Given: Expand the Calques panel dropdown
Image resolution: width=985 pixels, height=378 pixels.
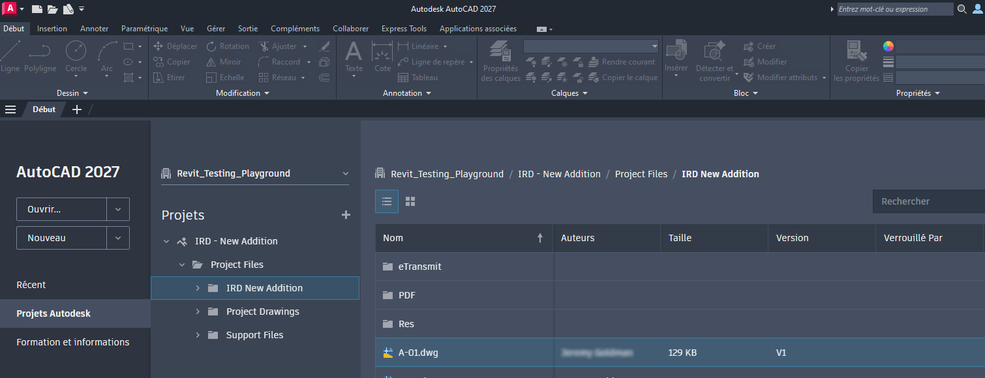Looking at the screenshot, I should (x=569, y=93).
